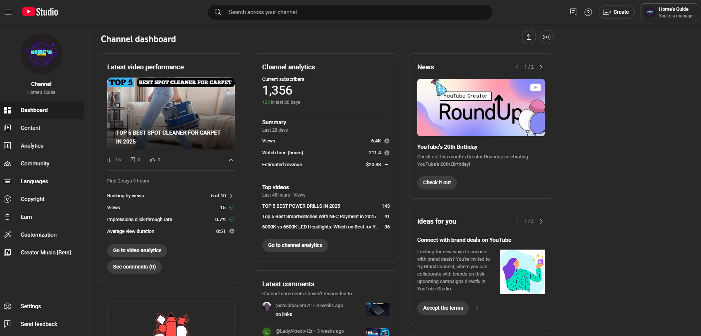
Task: Click the Upload videos arrow icon
Action: (x=529, y=37)
